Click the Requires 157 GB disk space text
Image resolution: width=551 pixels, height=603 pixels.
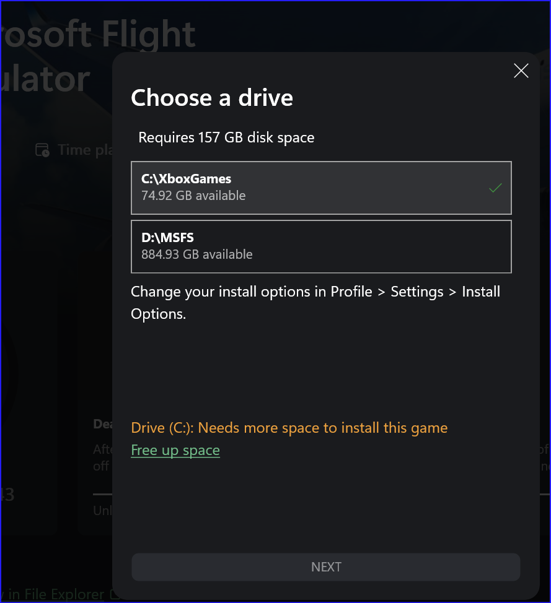[x=226, y=137]
